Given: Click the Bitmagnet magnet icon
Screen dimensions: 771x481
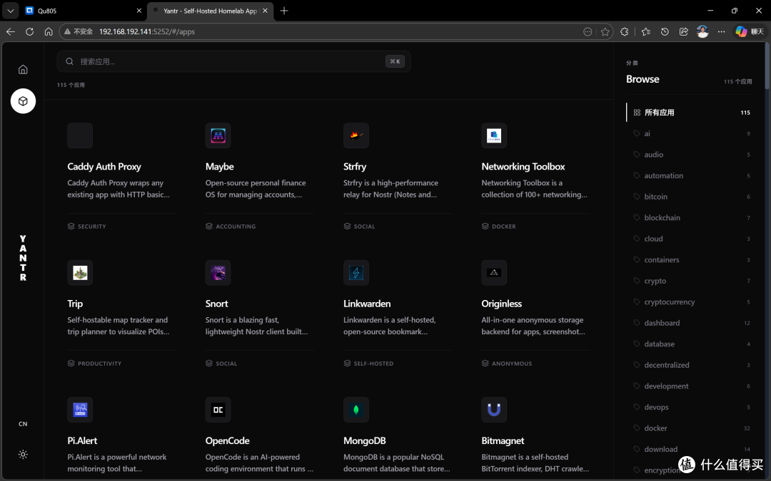Looking at the screenshot, I should (494, 409).
